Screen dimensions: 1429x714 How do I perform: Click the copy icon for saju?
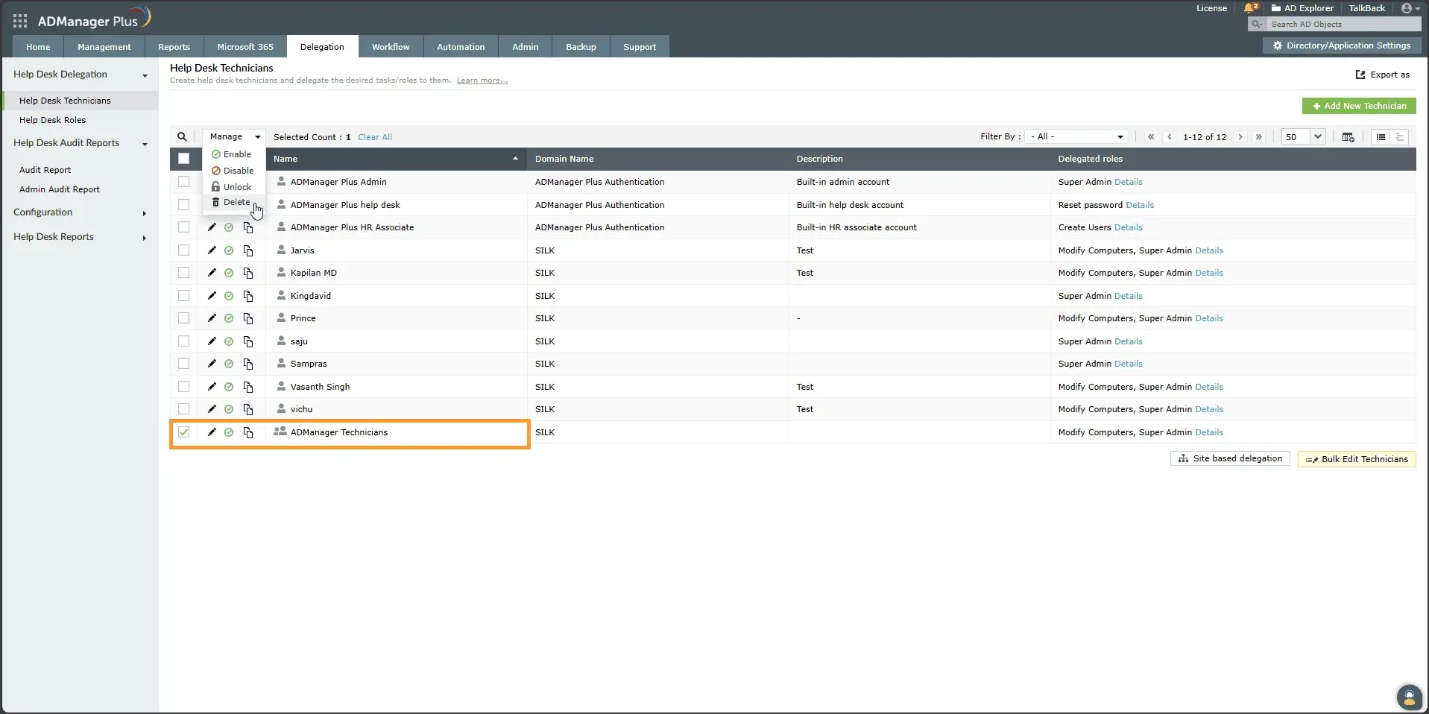248,341
